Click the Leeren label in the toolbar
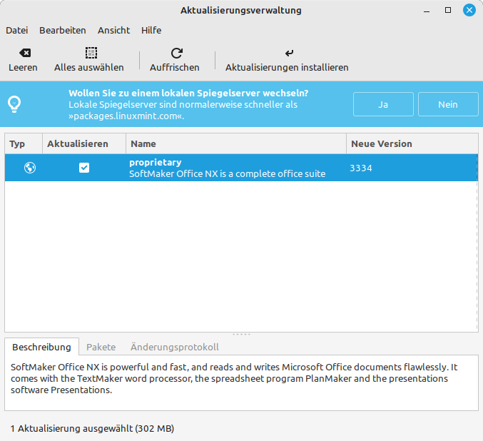This screenshot has width=483, height=441. tap(23, 68)
